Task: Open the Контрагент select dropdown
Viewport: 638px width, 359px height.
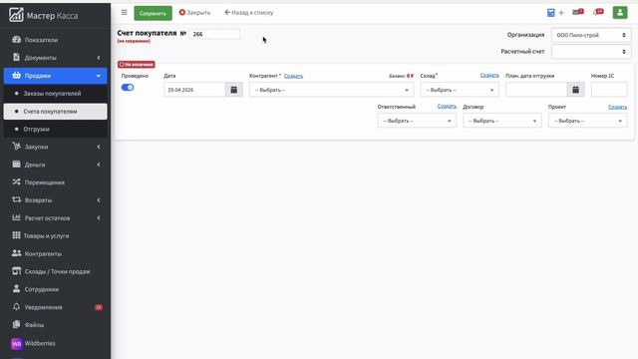Action: 331,90
